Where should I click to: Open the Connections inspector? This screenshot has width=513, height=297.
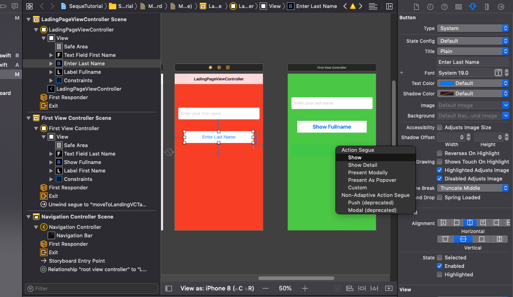(x=501, y=7)
